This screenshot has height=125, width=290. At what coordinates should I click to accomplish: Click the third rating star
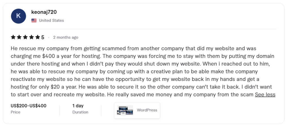[25, 37]
